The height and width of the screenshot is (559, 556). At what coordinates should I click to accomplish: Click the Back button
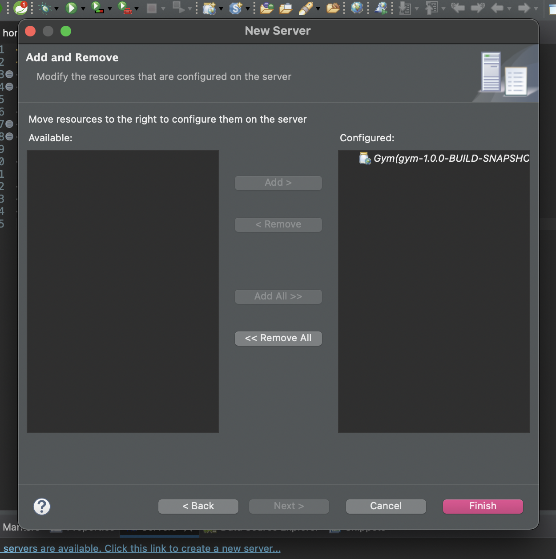pyautogui.click(x=198, y=506)
